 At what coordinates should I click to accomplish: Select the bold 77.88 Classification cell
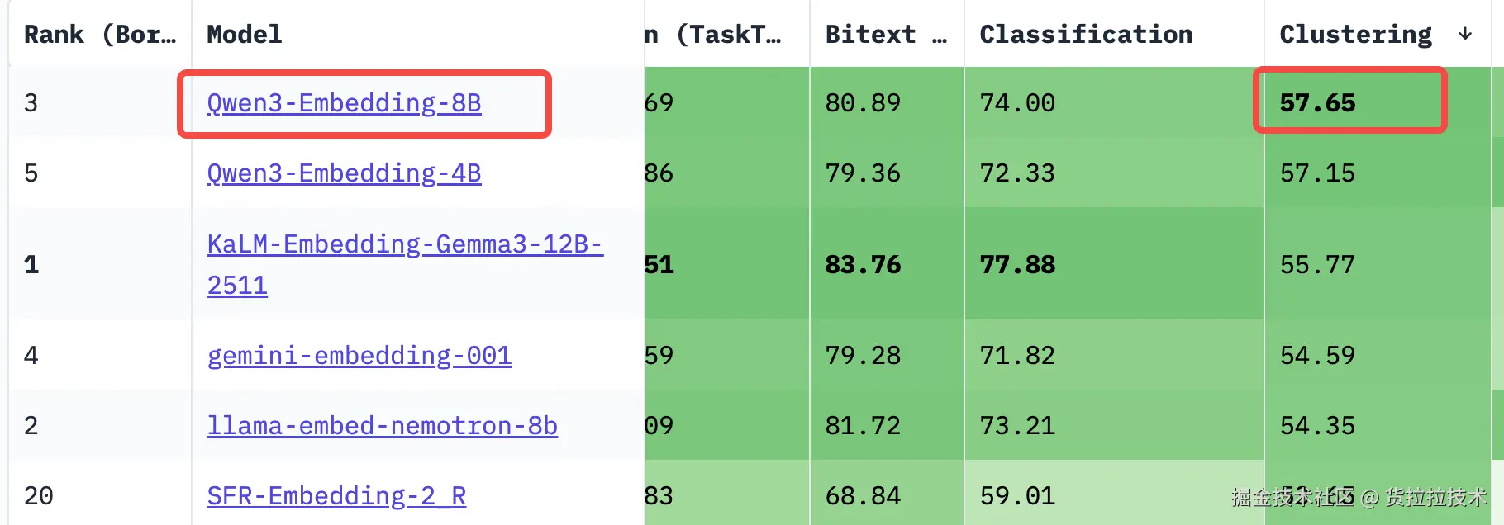[1017, 265]
